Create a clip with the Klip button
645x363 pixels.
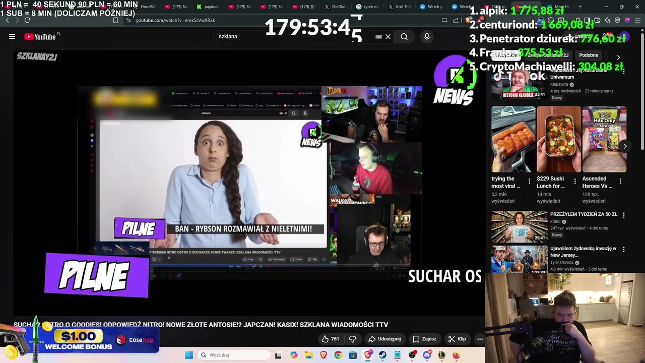click(x=457, y=339)
